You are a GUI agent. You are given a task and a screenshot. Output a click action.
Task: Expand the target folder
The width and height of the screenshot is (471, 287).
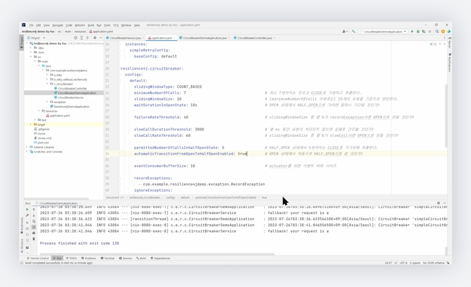pos(31,124)
